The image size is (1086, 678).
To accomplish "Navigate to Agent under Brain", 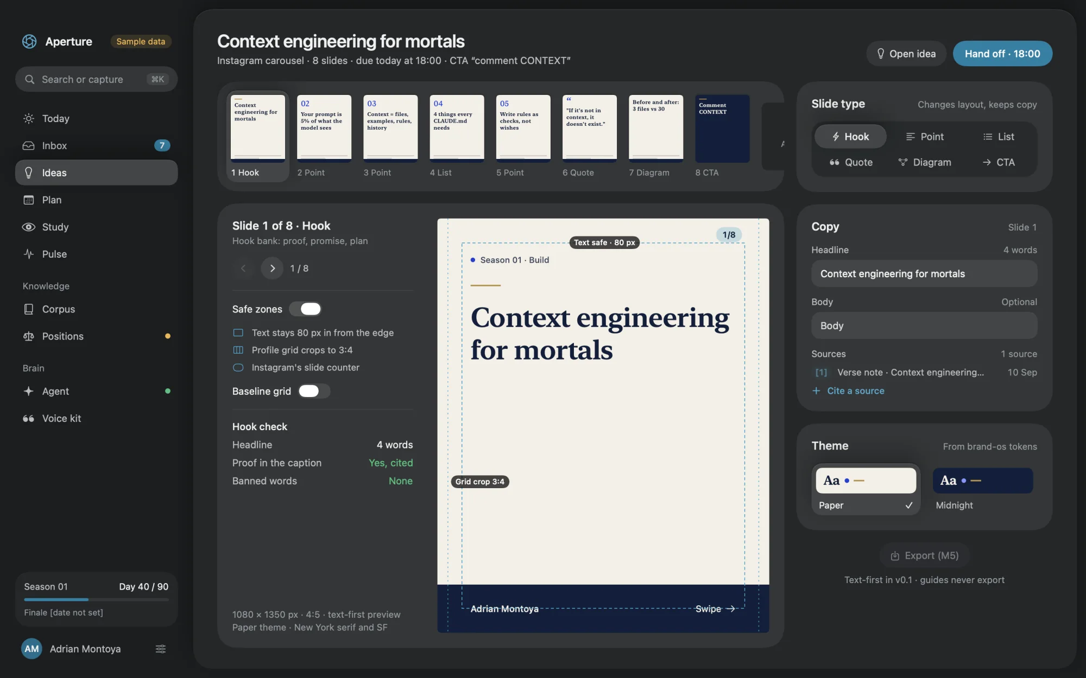I will (x=96, y=391).
